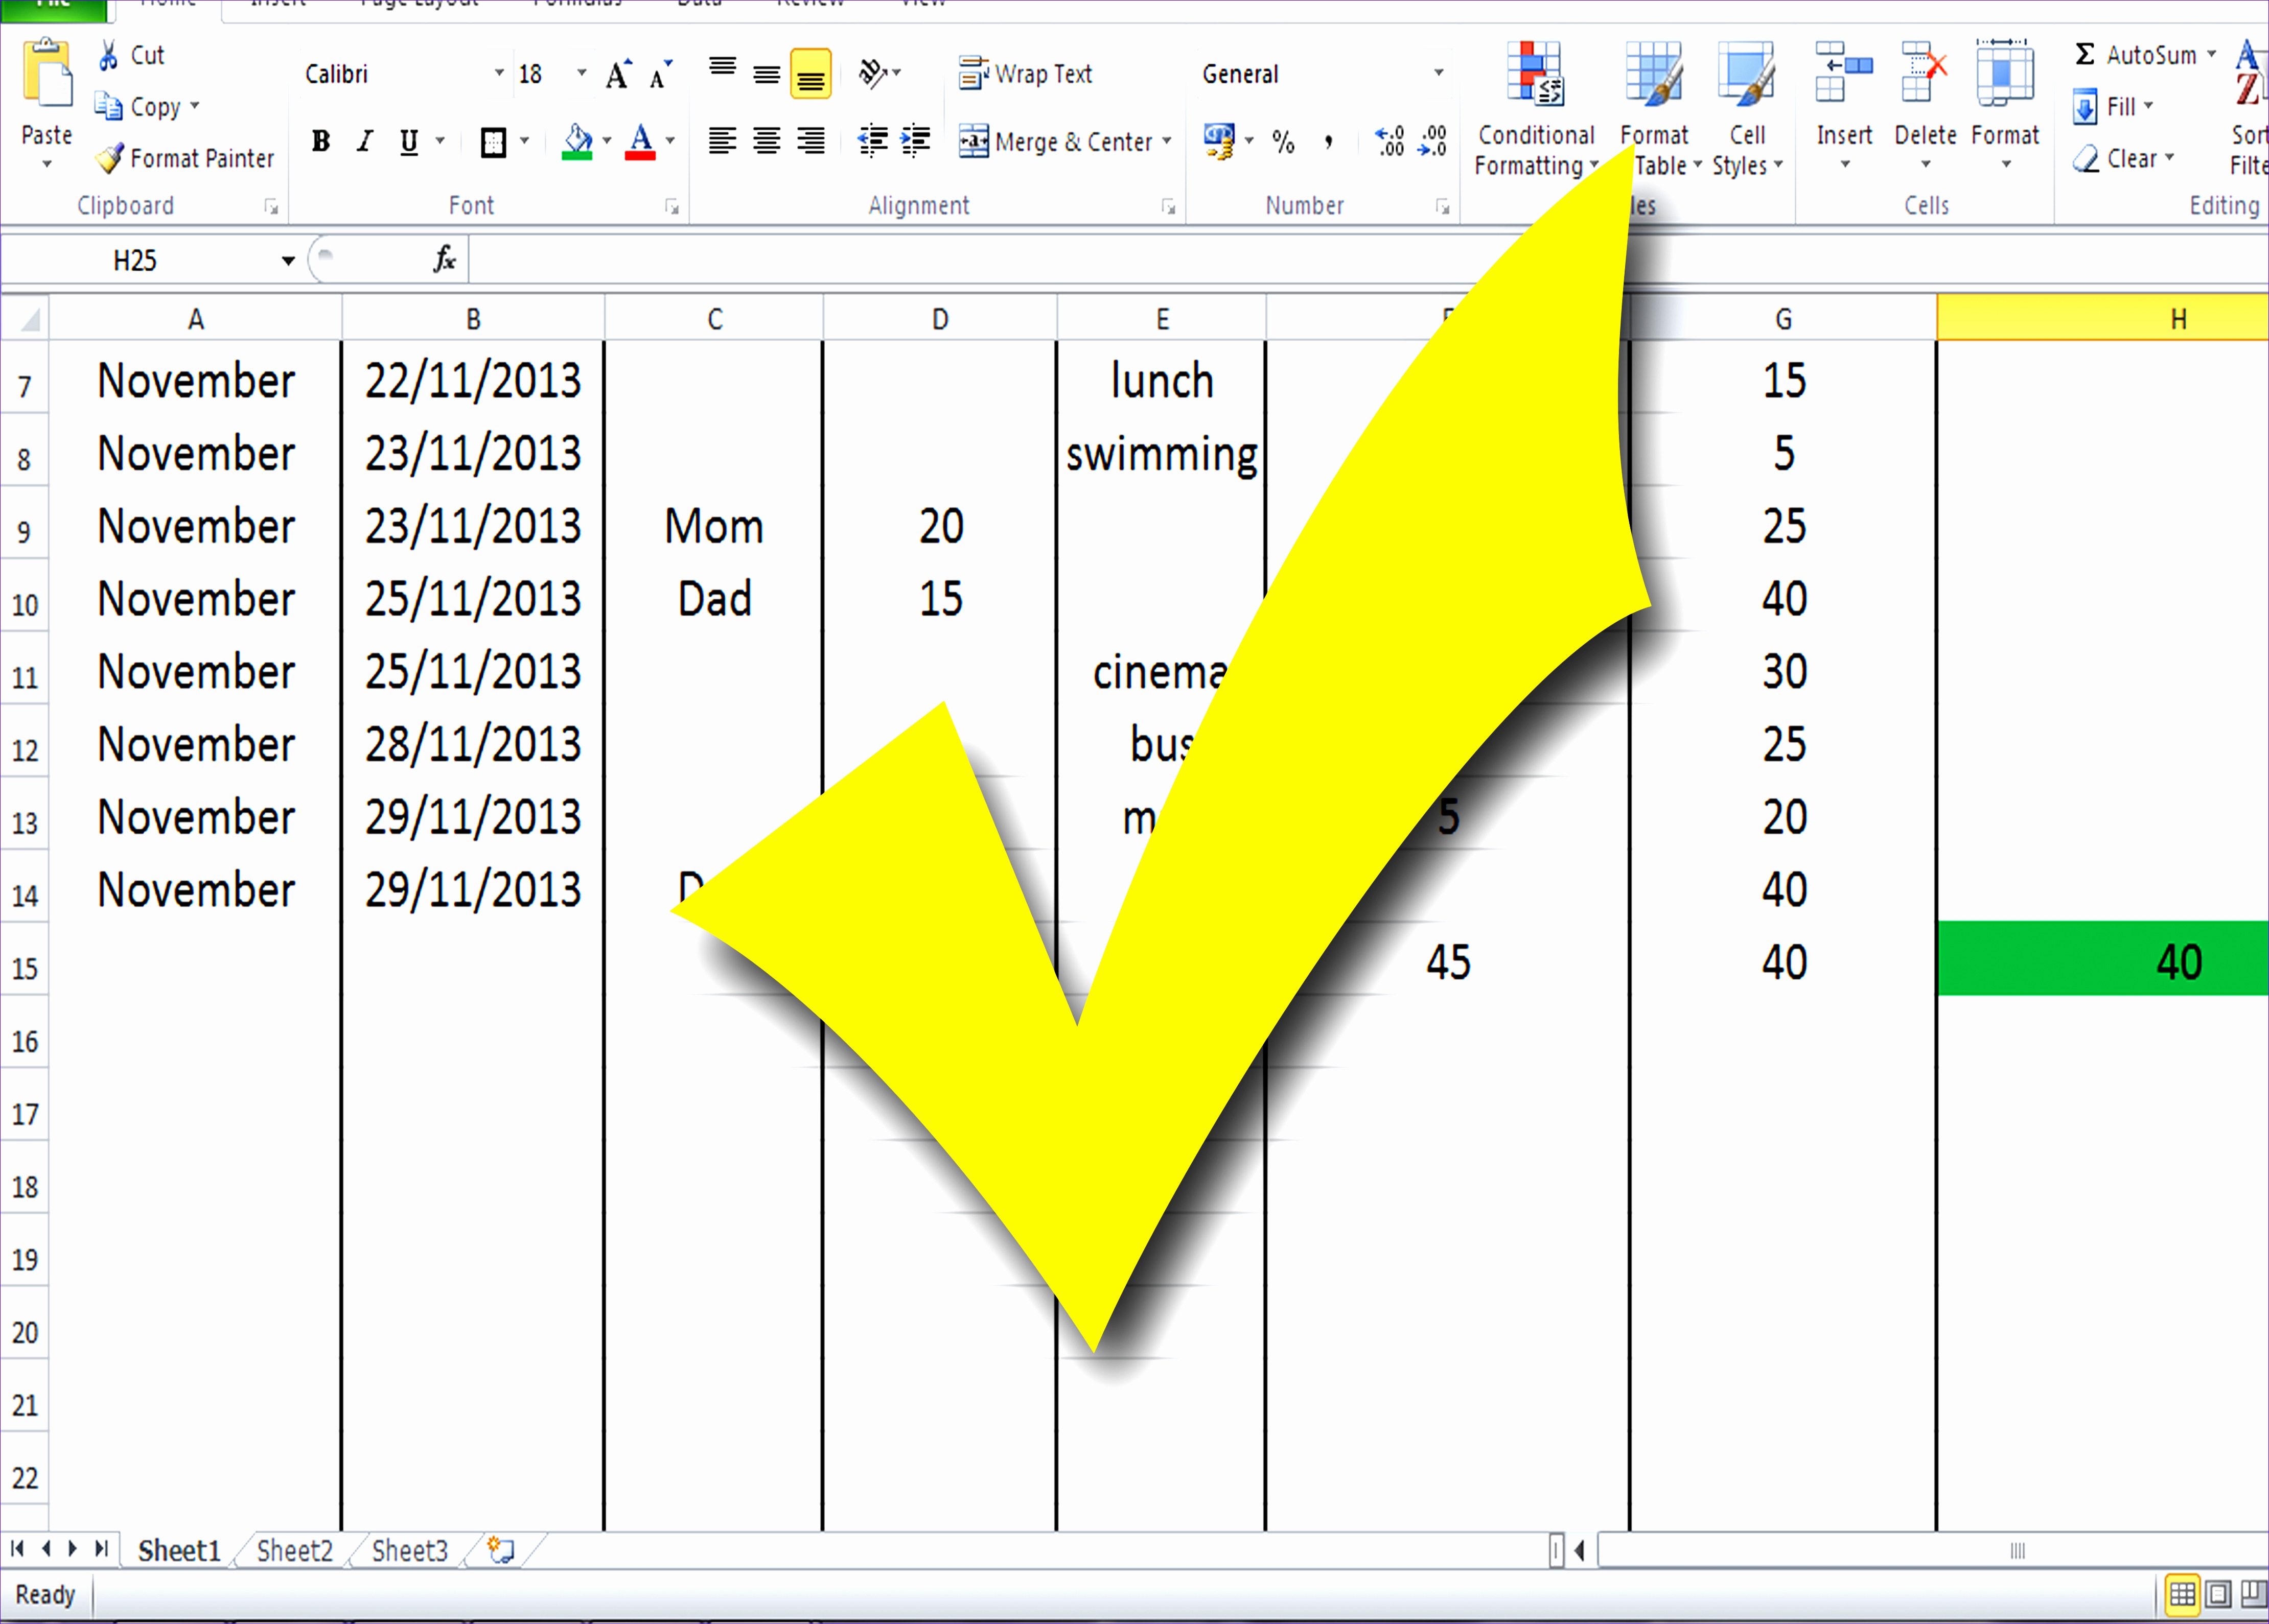Apply the red Font Color A
2269x1624 pixels.
pos(640,142)
